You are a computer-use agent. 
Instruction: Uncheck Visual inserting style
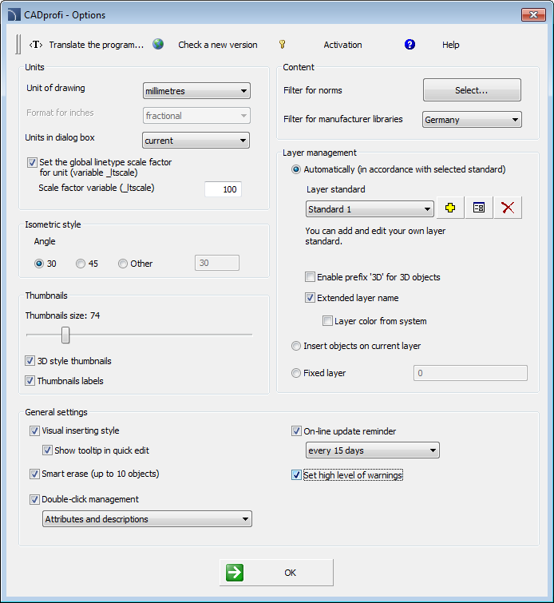(34, 430)
